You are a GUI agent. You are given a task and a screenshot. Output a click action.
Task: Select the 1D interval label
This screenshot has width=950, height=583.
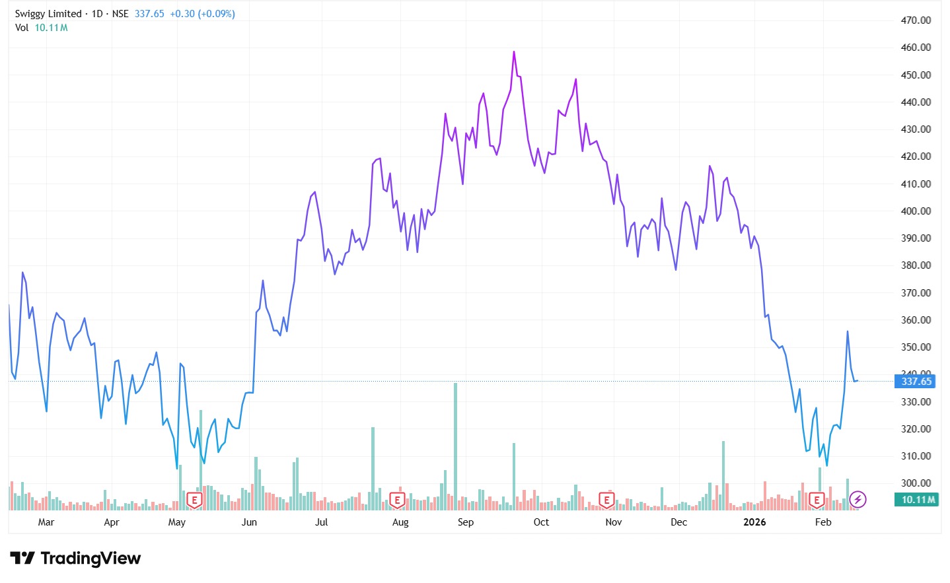coord(97,14)
